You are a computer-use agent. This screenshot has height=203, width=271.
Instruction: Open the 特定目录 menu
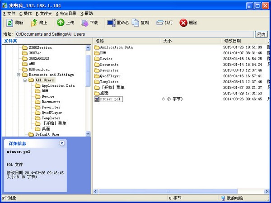point(66,14)
